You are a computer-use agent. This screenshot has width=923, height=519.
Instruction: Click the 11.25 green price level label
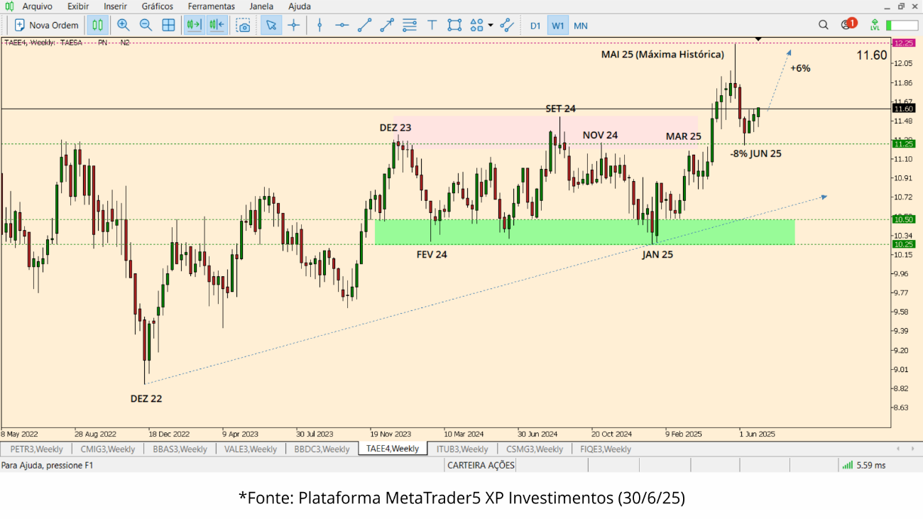(x=903, y=143)
